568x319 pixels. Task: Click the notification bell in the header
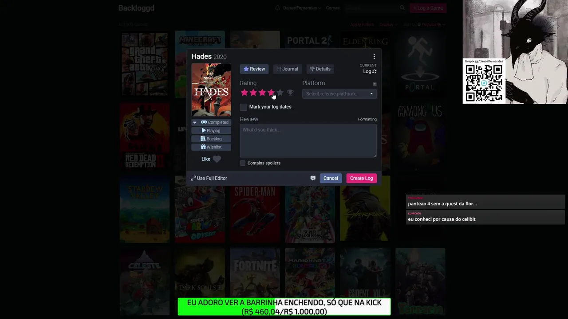pyautogui.click(x=277, y=8)
